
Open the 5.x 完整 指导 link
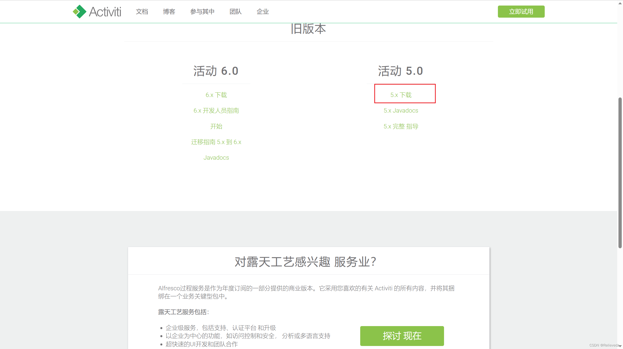(401, 126)
